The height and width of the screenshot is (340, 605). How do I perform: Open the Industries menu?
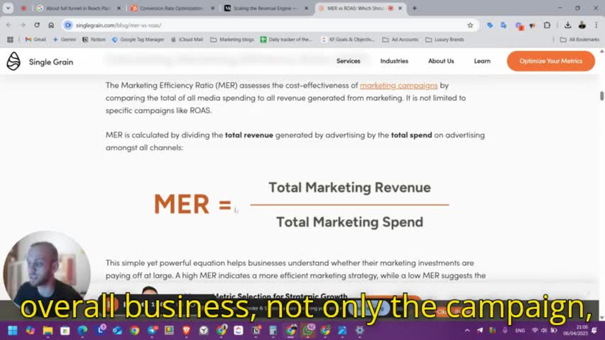tap(394, 61)
